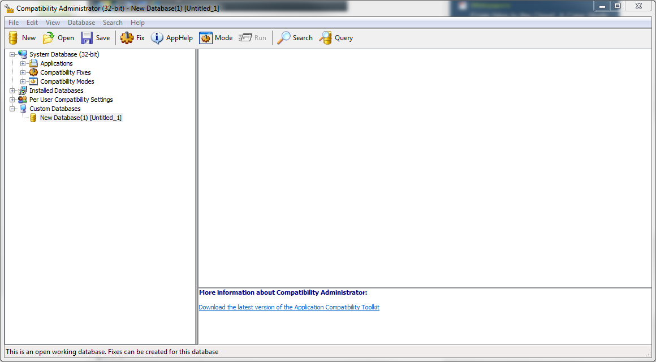This screenshot has width=656, height=362.
Task: Click the New database toolbar icon
Action: point(14,38)
